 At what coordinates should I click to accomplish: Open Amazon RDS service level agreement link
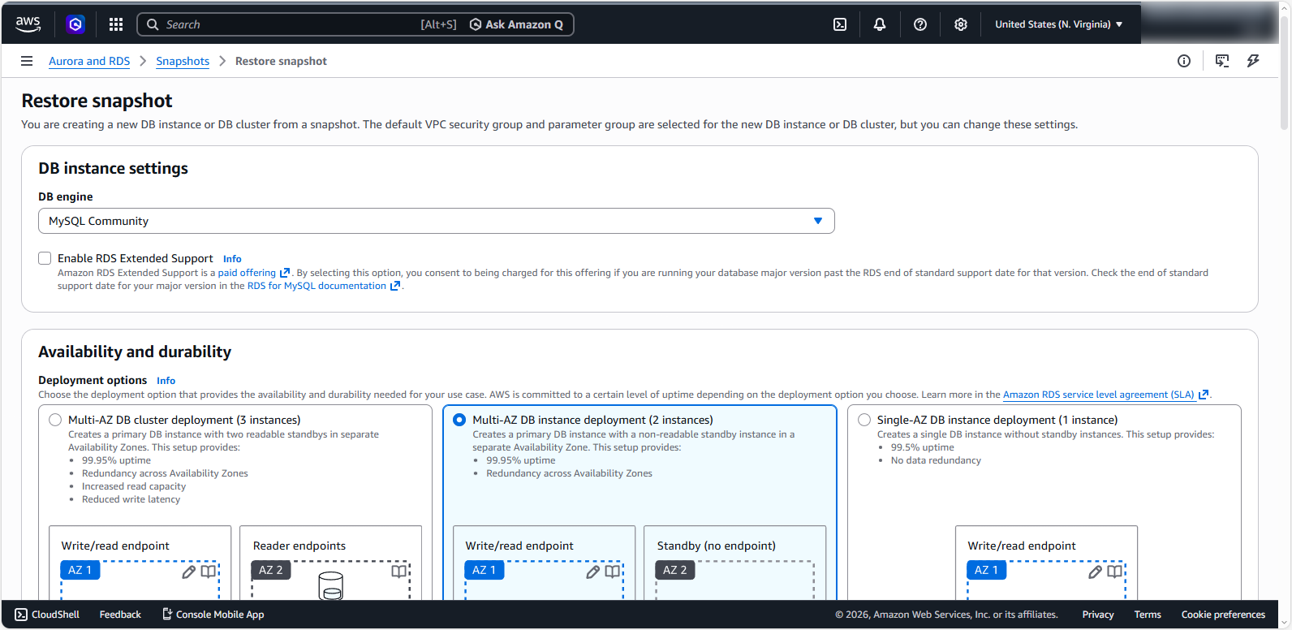1105,395
